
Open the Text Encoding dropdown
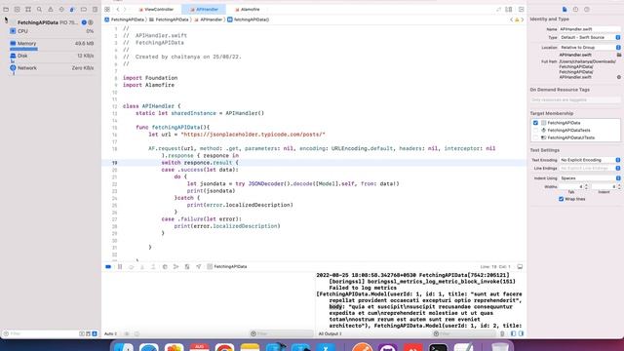(x=590, y=160)
